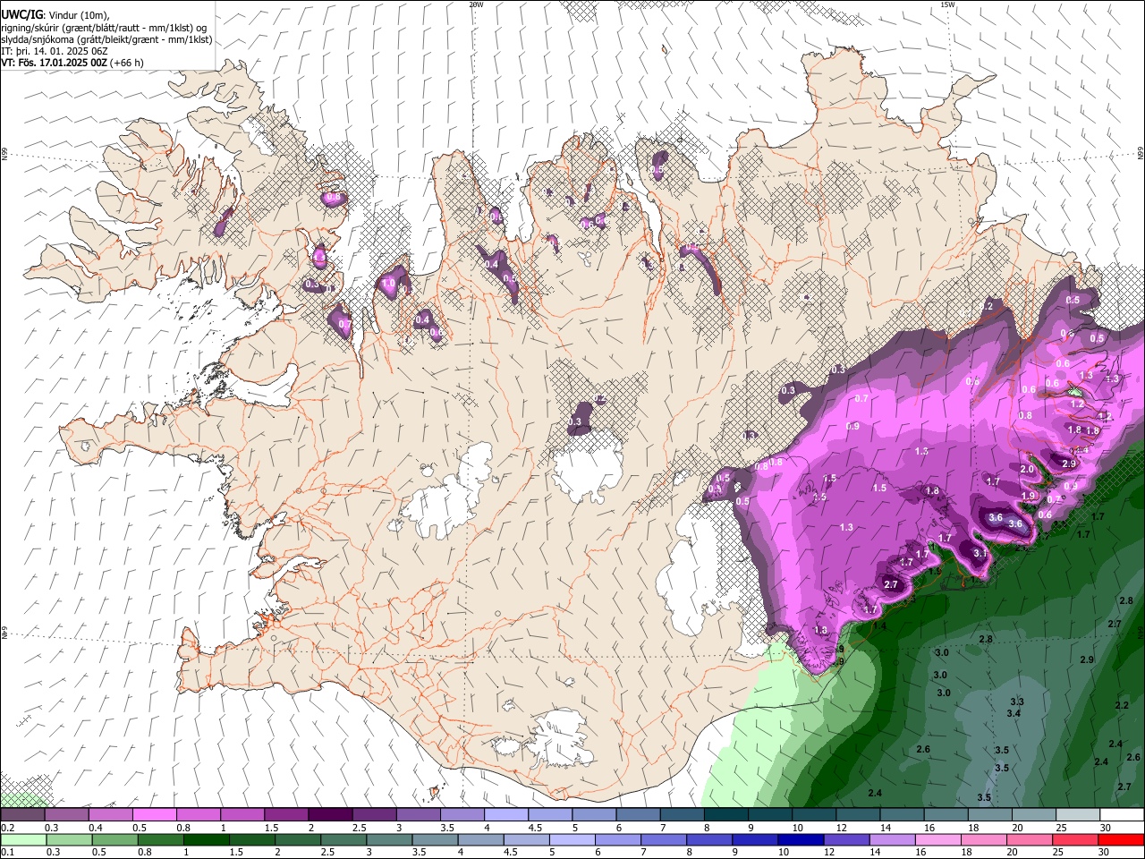1145x859 pixels.
Task: Click the '0.1' label on lower legend
Action: tap(7, 852)
